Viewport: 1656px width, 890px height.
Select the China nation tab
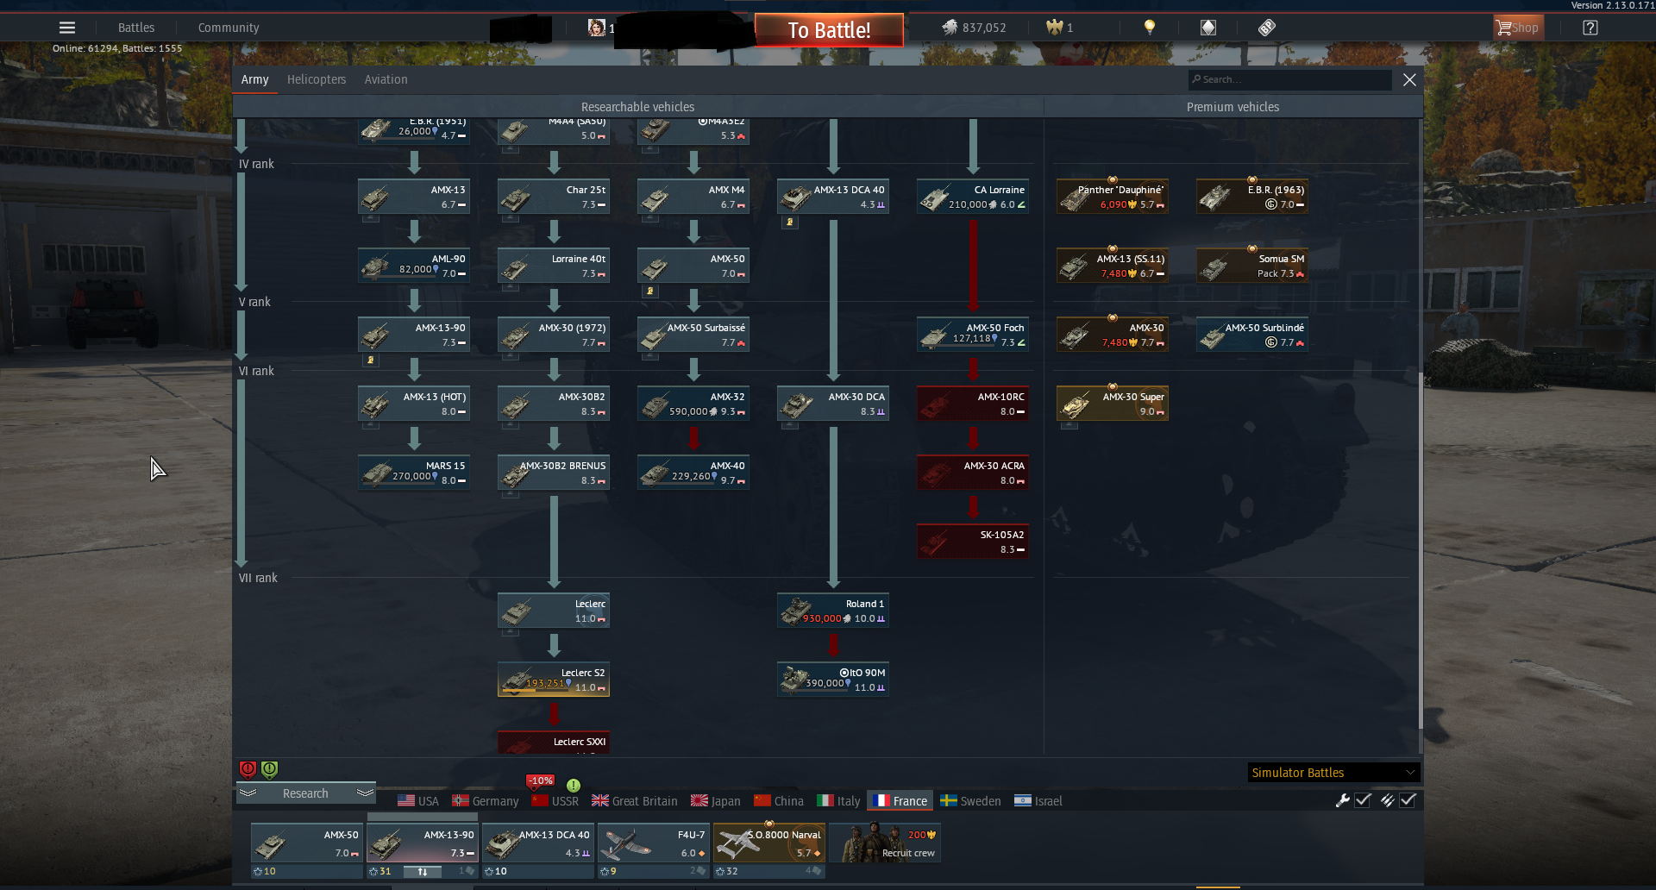[779, 801]
